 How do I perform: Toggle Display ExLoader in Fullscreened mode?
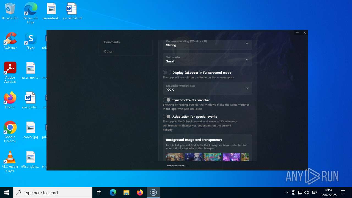[x=167, y=73]
